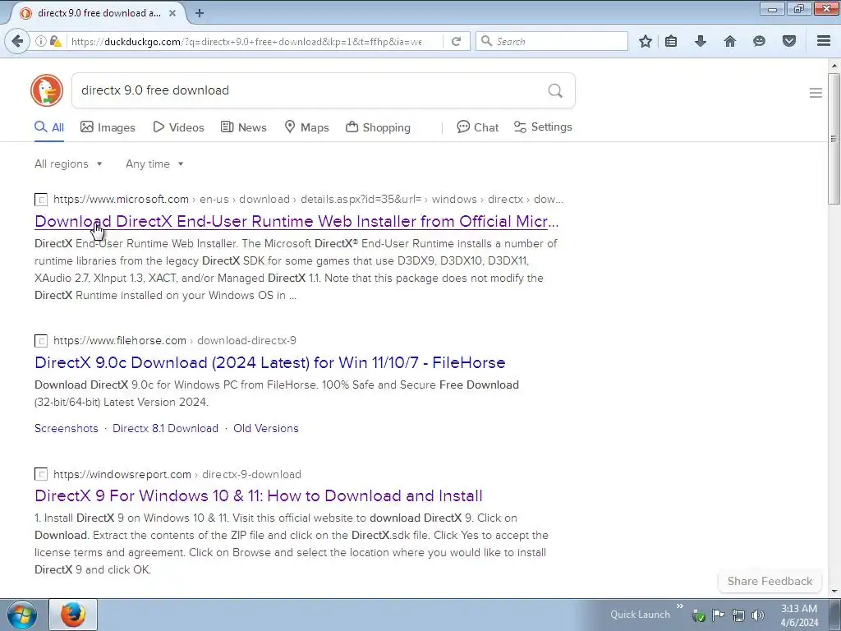841x631 pixels.
Task: Click the https://windowsreport.com result URL
Action: (122, 474)
